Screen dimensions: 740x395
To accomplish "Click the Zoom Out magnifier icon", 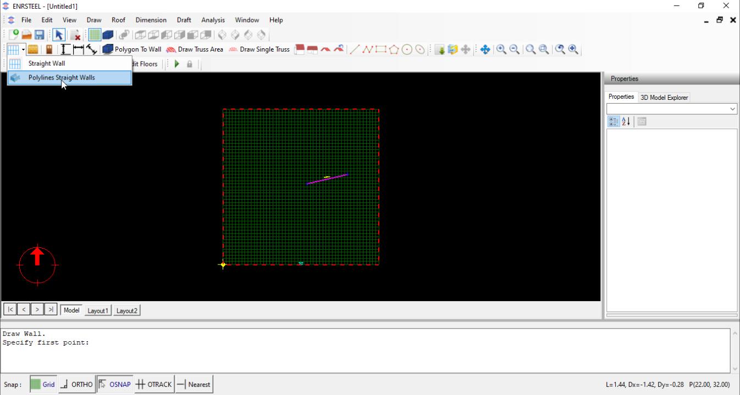I will coord(515,49).
